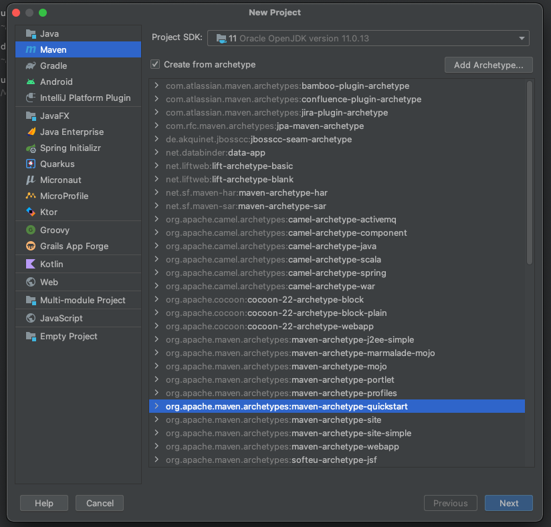551x527 pixels.
Task: Click the Empty Project folder icon
Action: 31,337
